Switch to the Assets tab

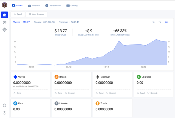[17, 5]
